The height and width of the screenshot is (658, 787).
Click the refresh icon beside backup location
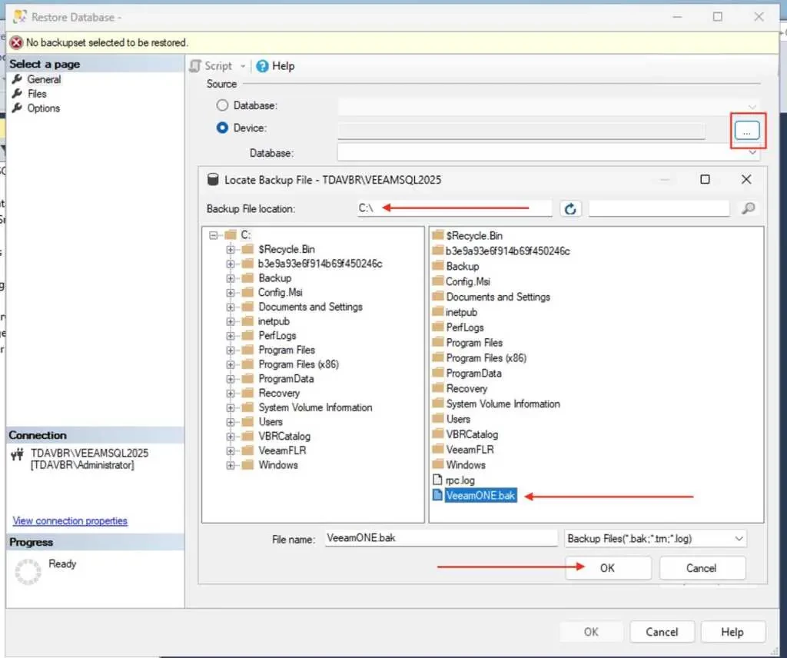pos(569,208)
